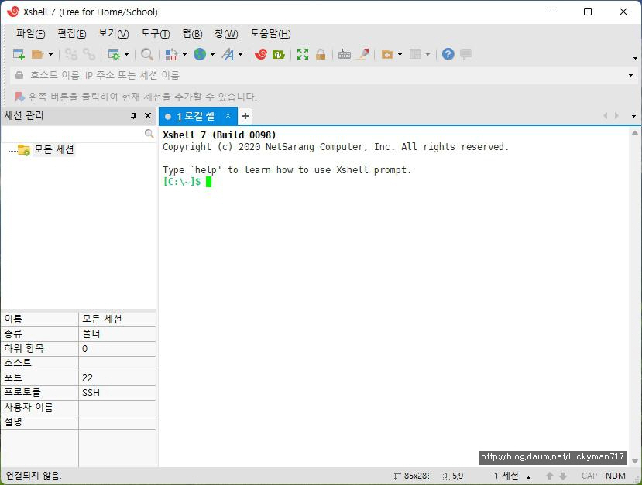The width and height of the screenshot is (642, 485).
Task: Expand the add folder dropdown arrow
Action: (400, 54)
